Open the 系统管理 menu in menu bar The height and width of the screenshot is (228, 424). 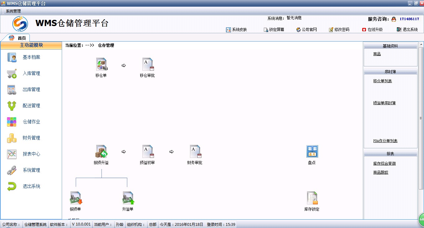tap(13, 11)
